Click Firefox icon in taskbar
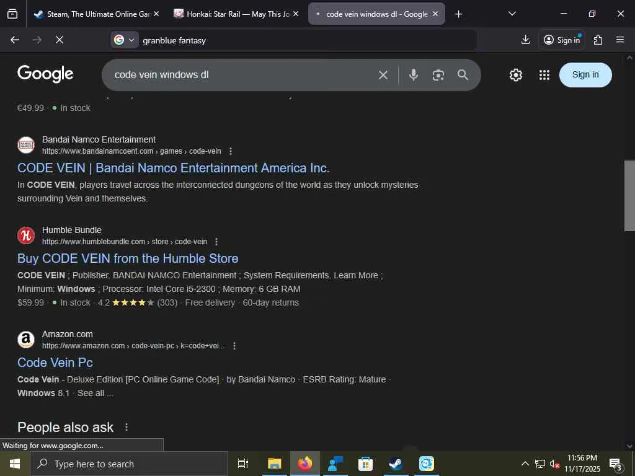635x476 pixels. tap(305, 464)
